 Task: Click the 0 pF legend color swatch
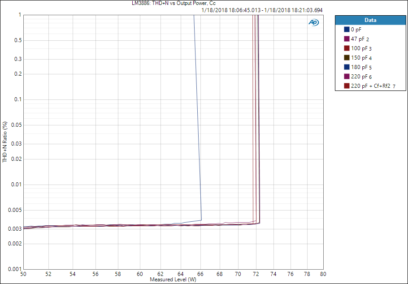[347, 30]
